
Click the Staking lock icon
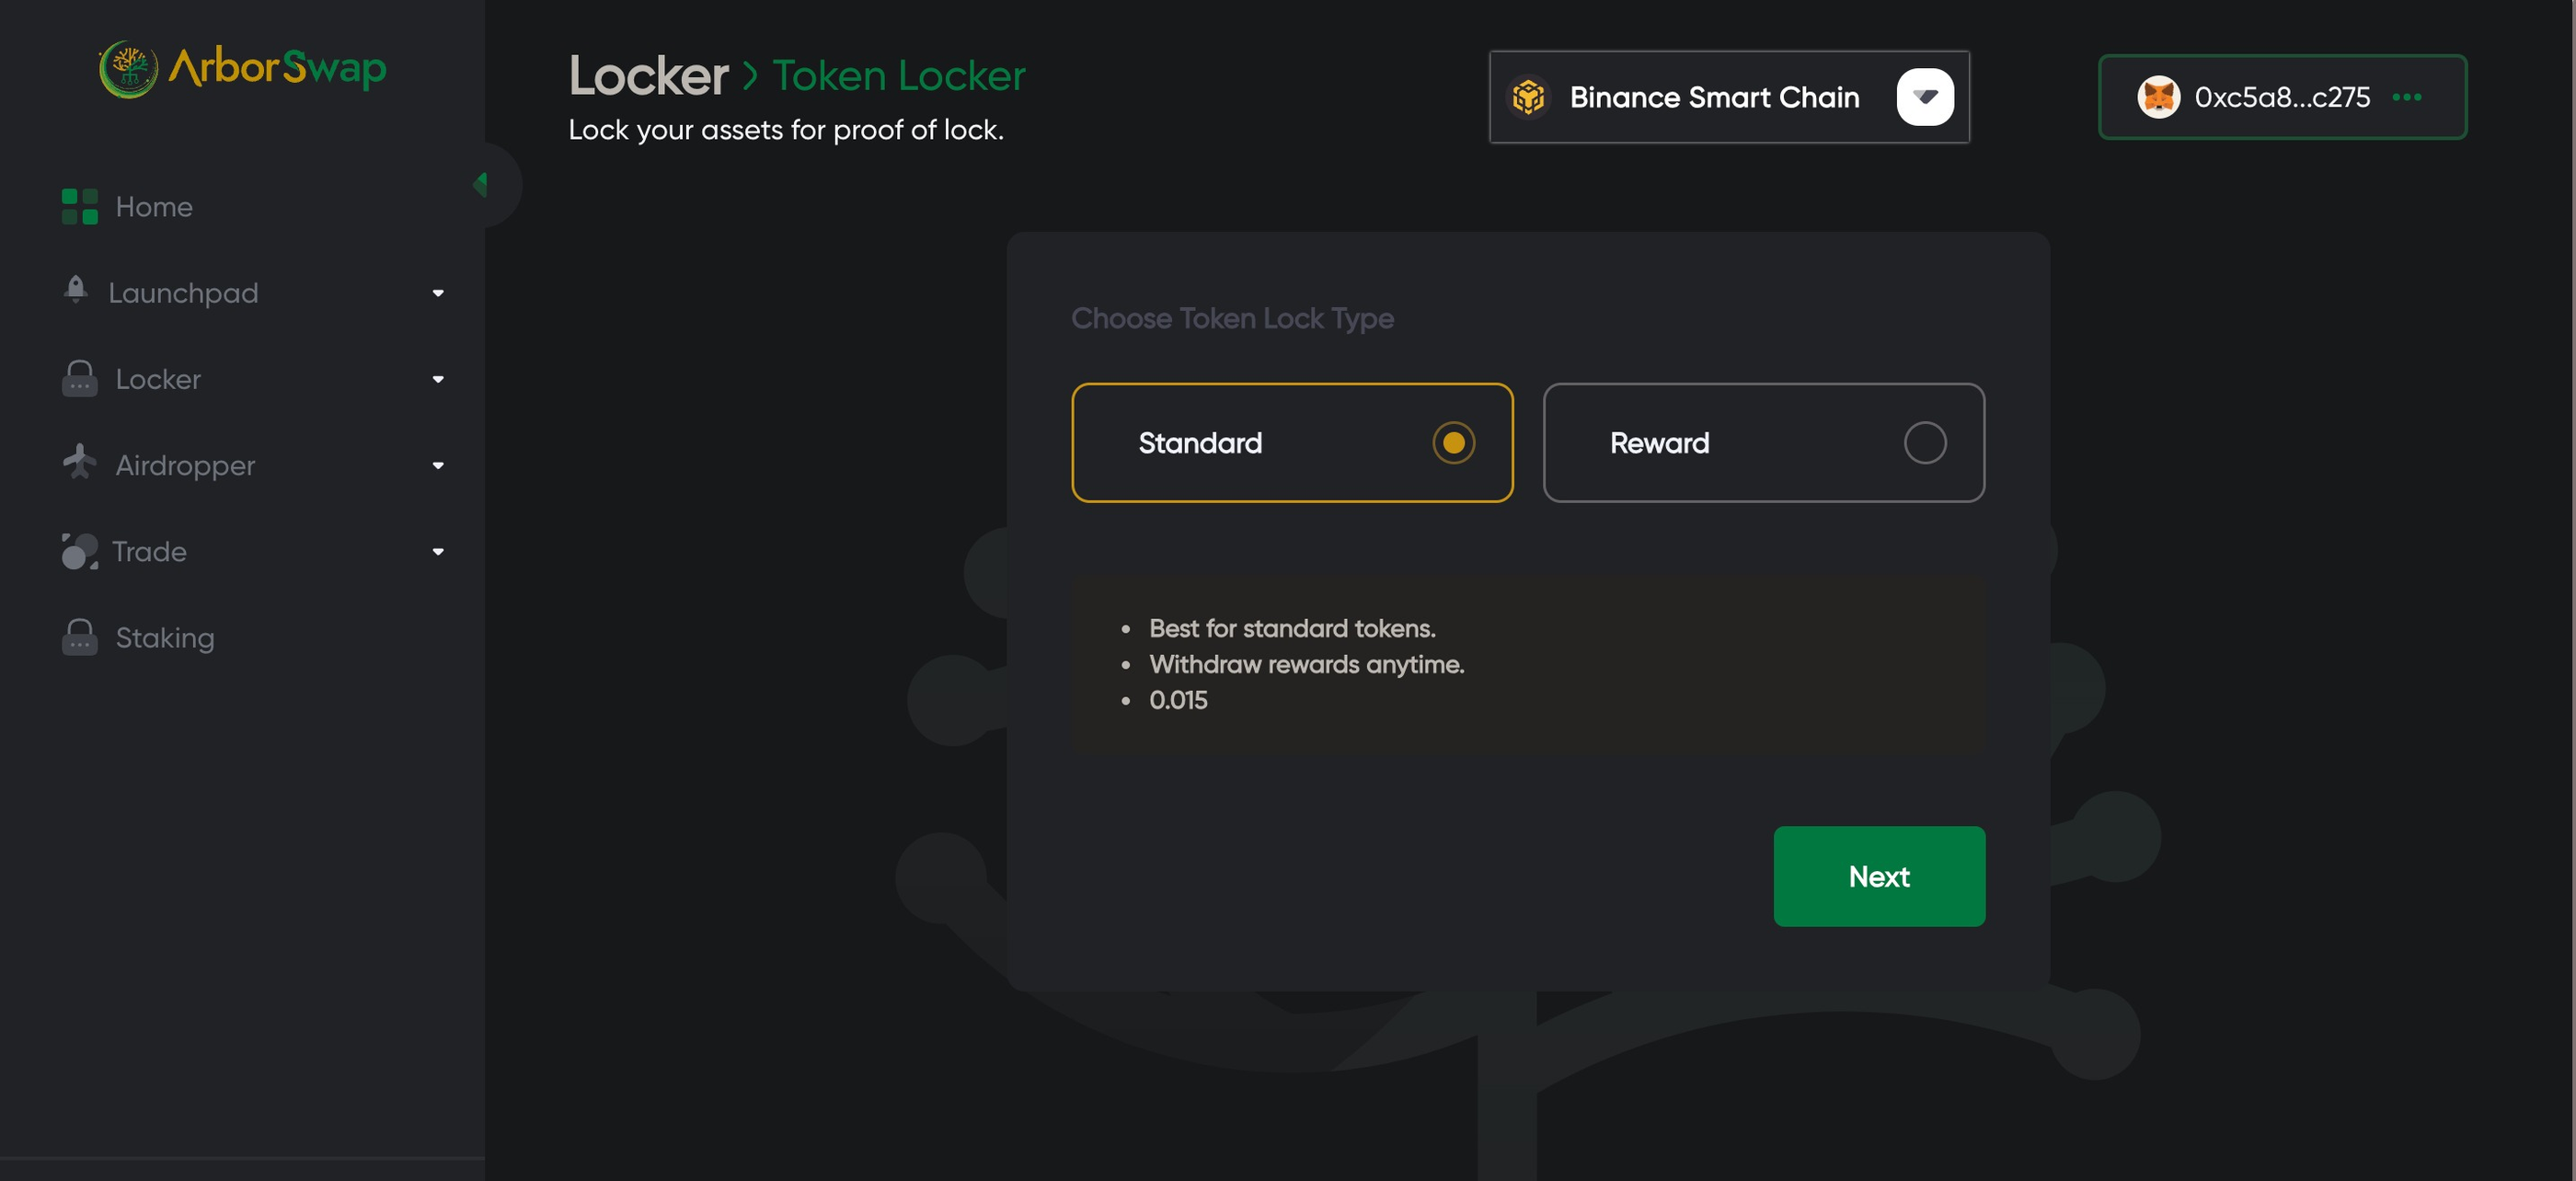tap(79, 636)
